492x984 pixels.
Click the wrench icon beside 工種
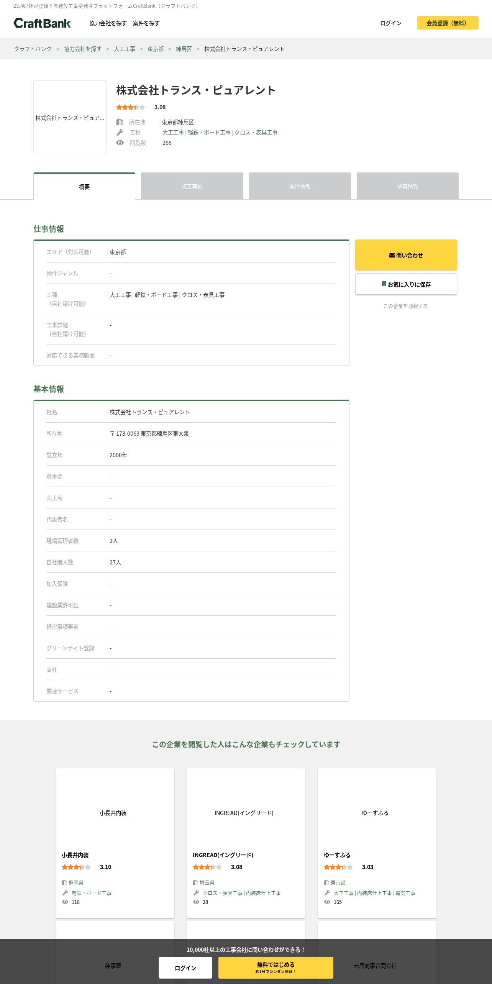point(120,133)
